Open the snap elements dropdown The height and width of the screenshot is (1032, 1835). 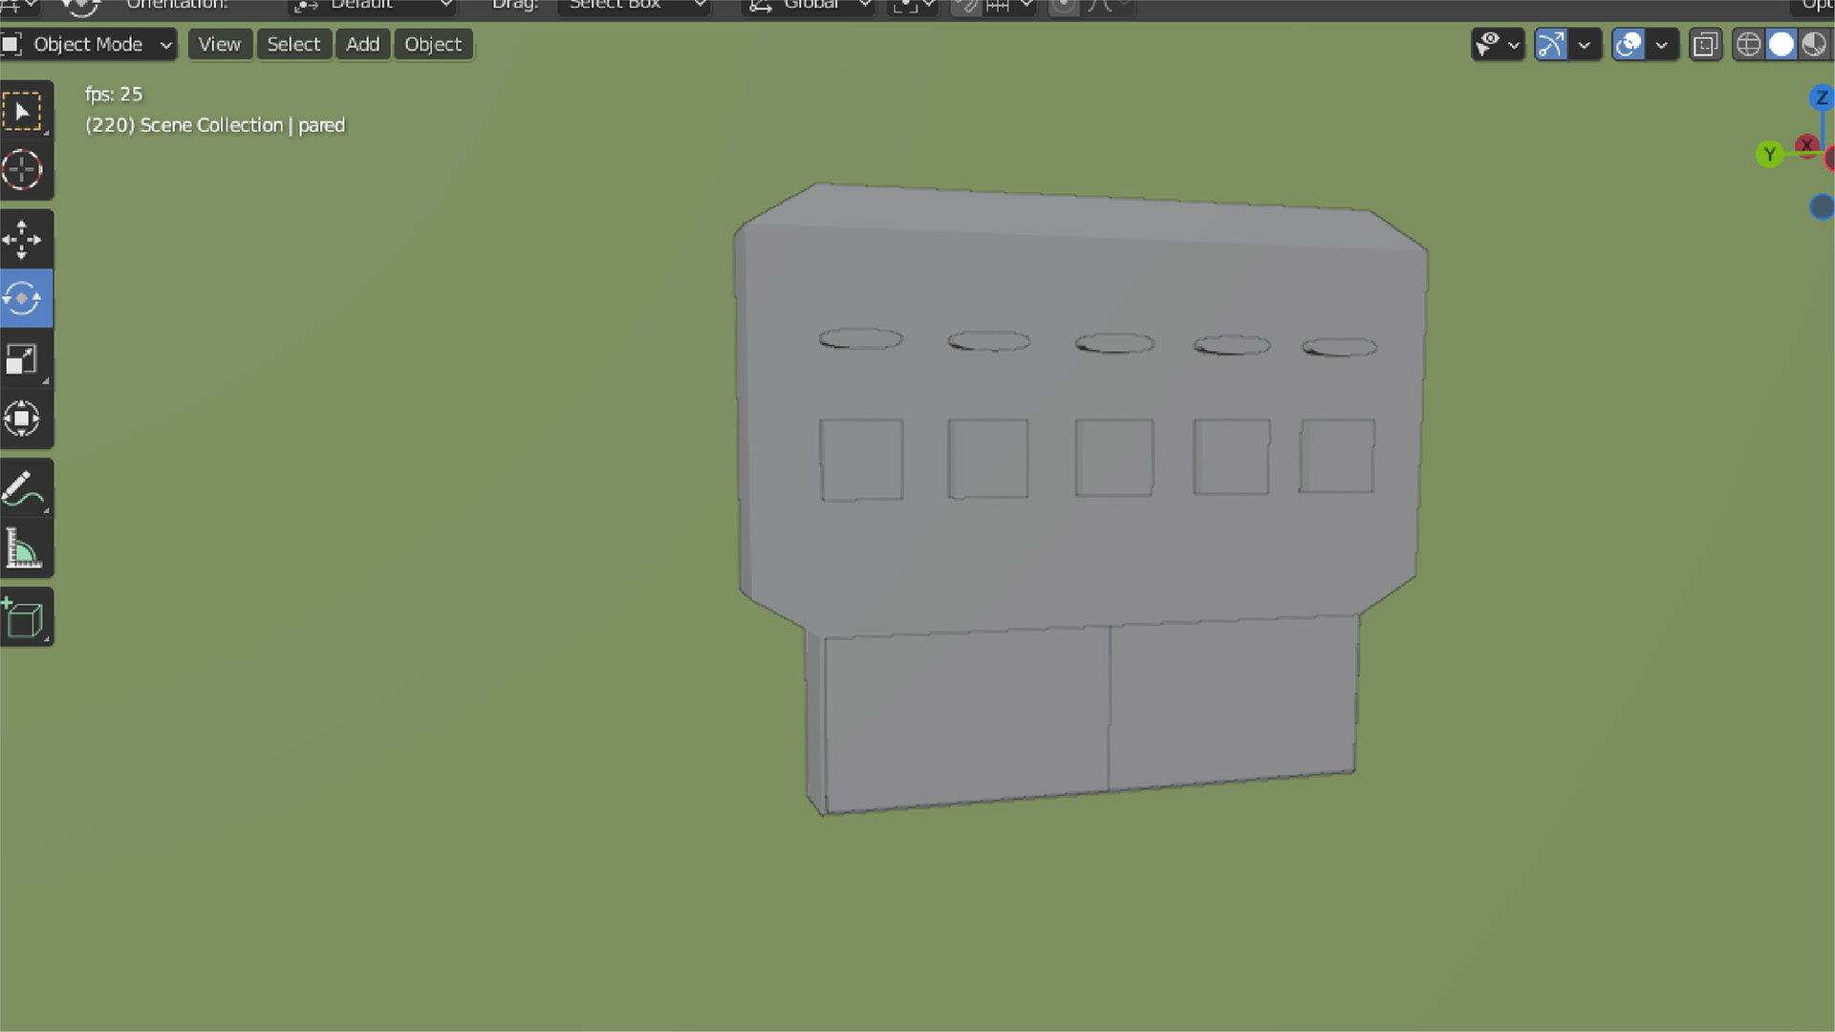1008,7
